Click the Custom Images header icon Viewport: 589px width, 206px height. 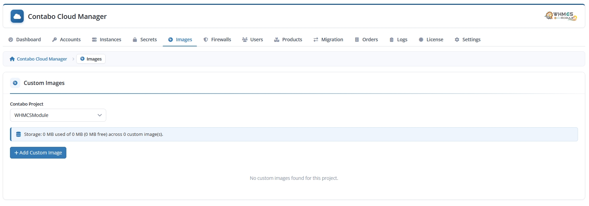pos(15,83)
